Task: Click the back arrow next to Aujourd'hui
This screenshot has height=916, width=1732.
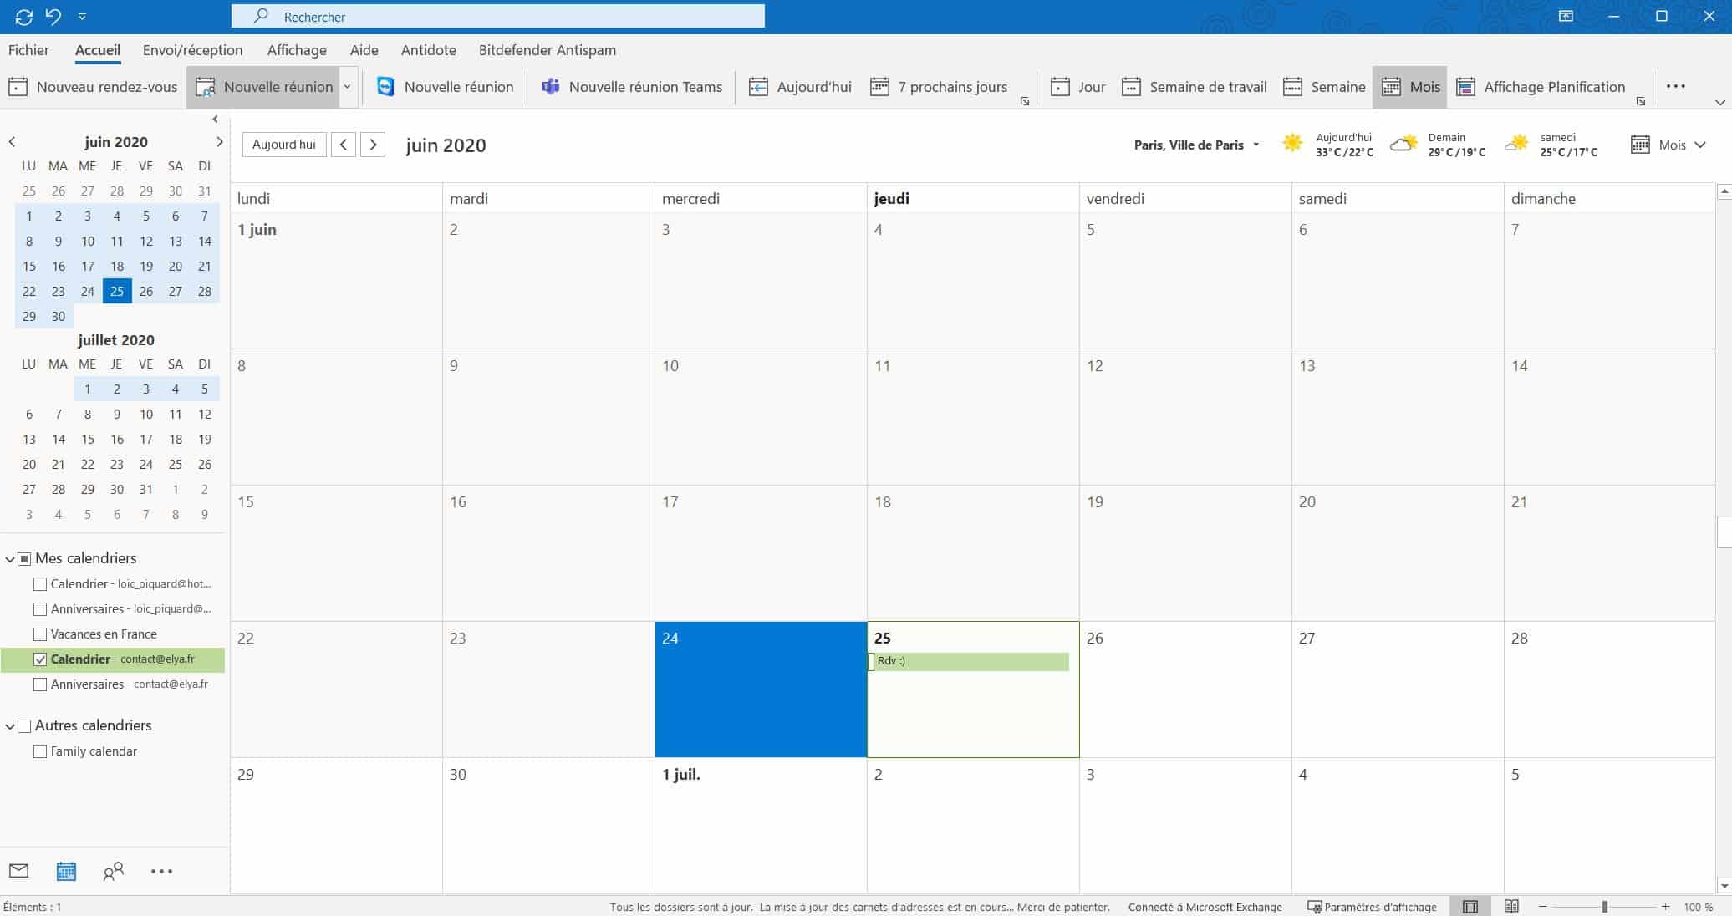Action: coord(344,145)
